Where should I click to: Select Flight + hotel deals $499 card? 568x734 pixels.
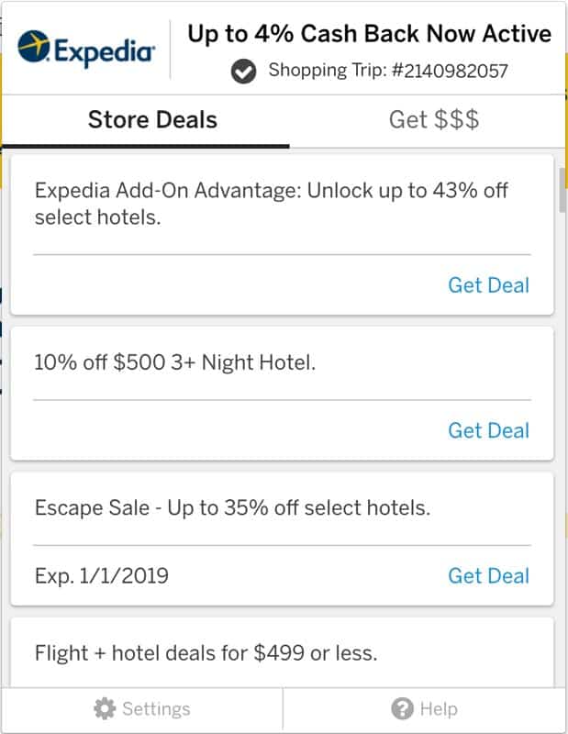(282, 652)
